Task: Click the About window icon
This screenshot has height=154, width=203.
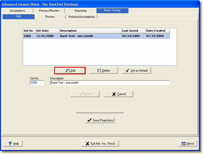Action: coord(184,143)
